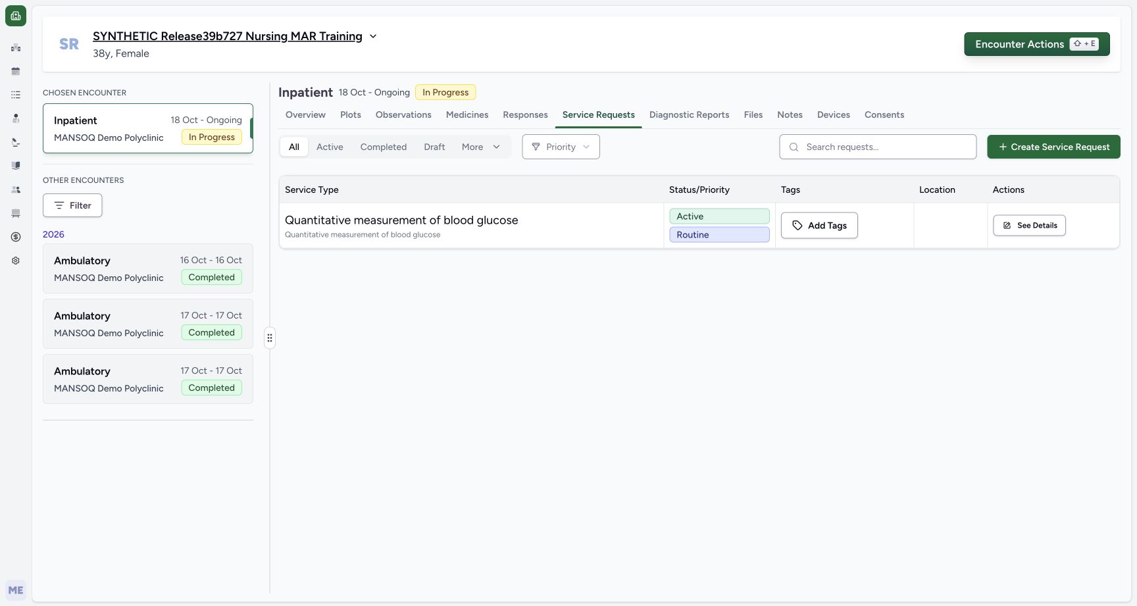Image resolution: width=1137 pixels, height=606 pixels.
Task: Click the SR patient avatar initials
Action: pyautogui.click(x=69, y=44)
